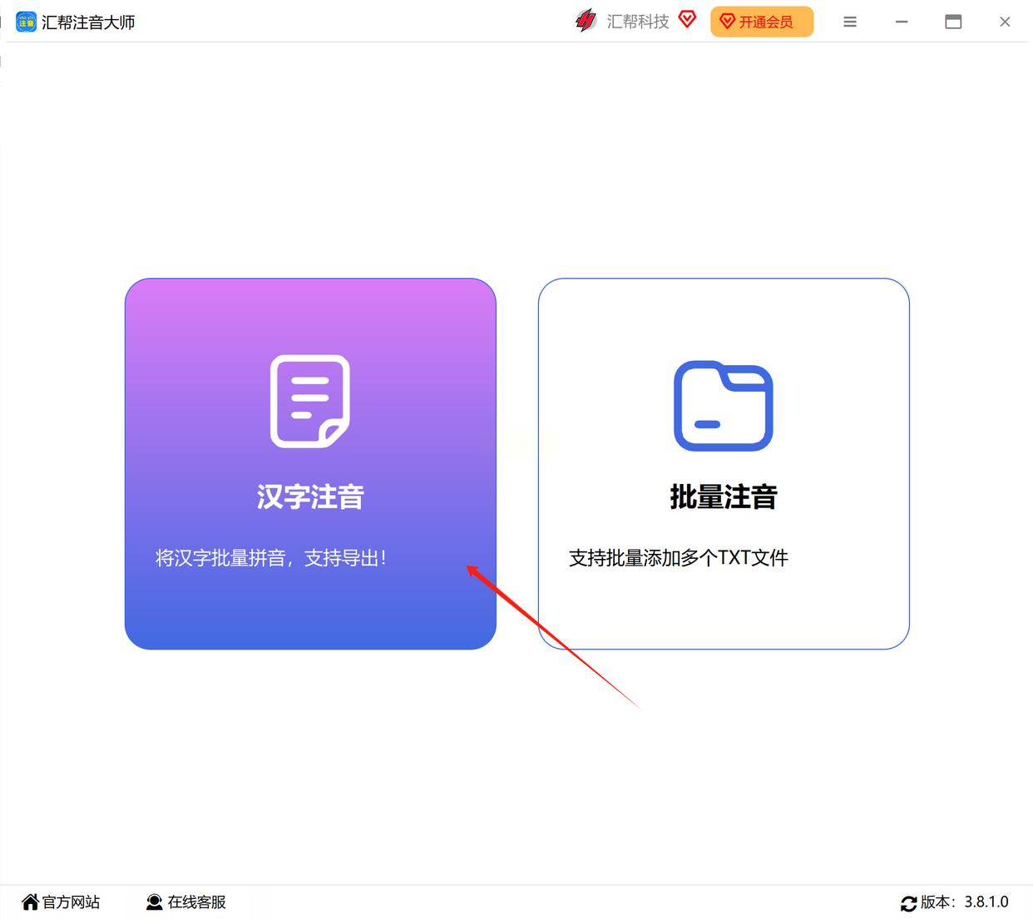
Task: Click the red lightning 汇帮科技 logo
Action: click(586, 21)
